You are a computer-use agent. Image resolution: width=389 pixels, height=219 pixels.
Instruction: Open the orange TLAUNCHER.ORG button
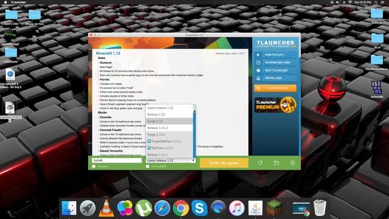pos(275,88)
